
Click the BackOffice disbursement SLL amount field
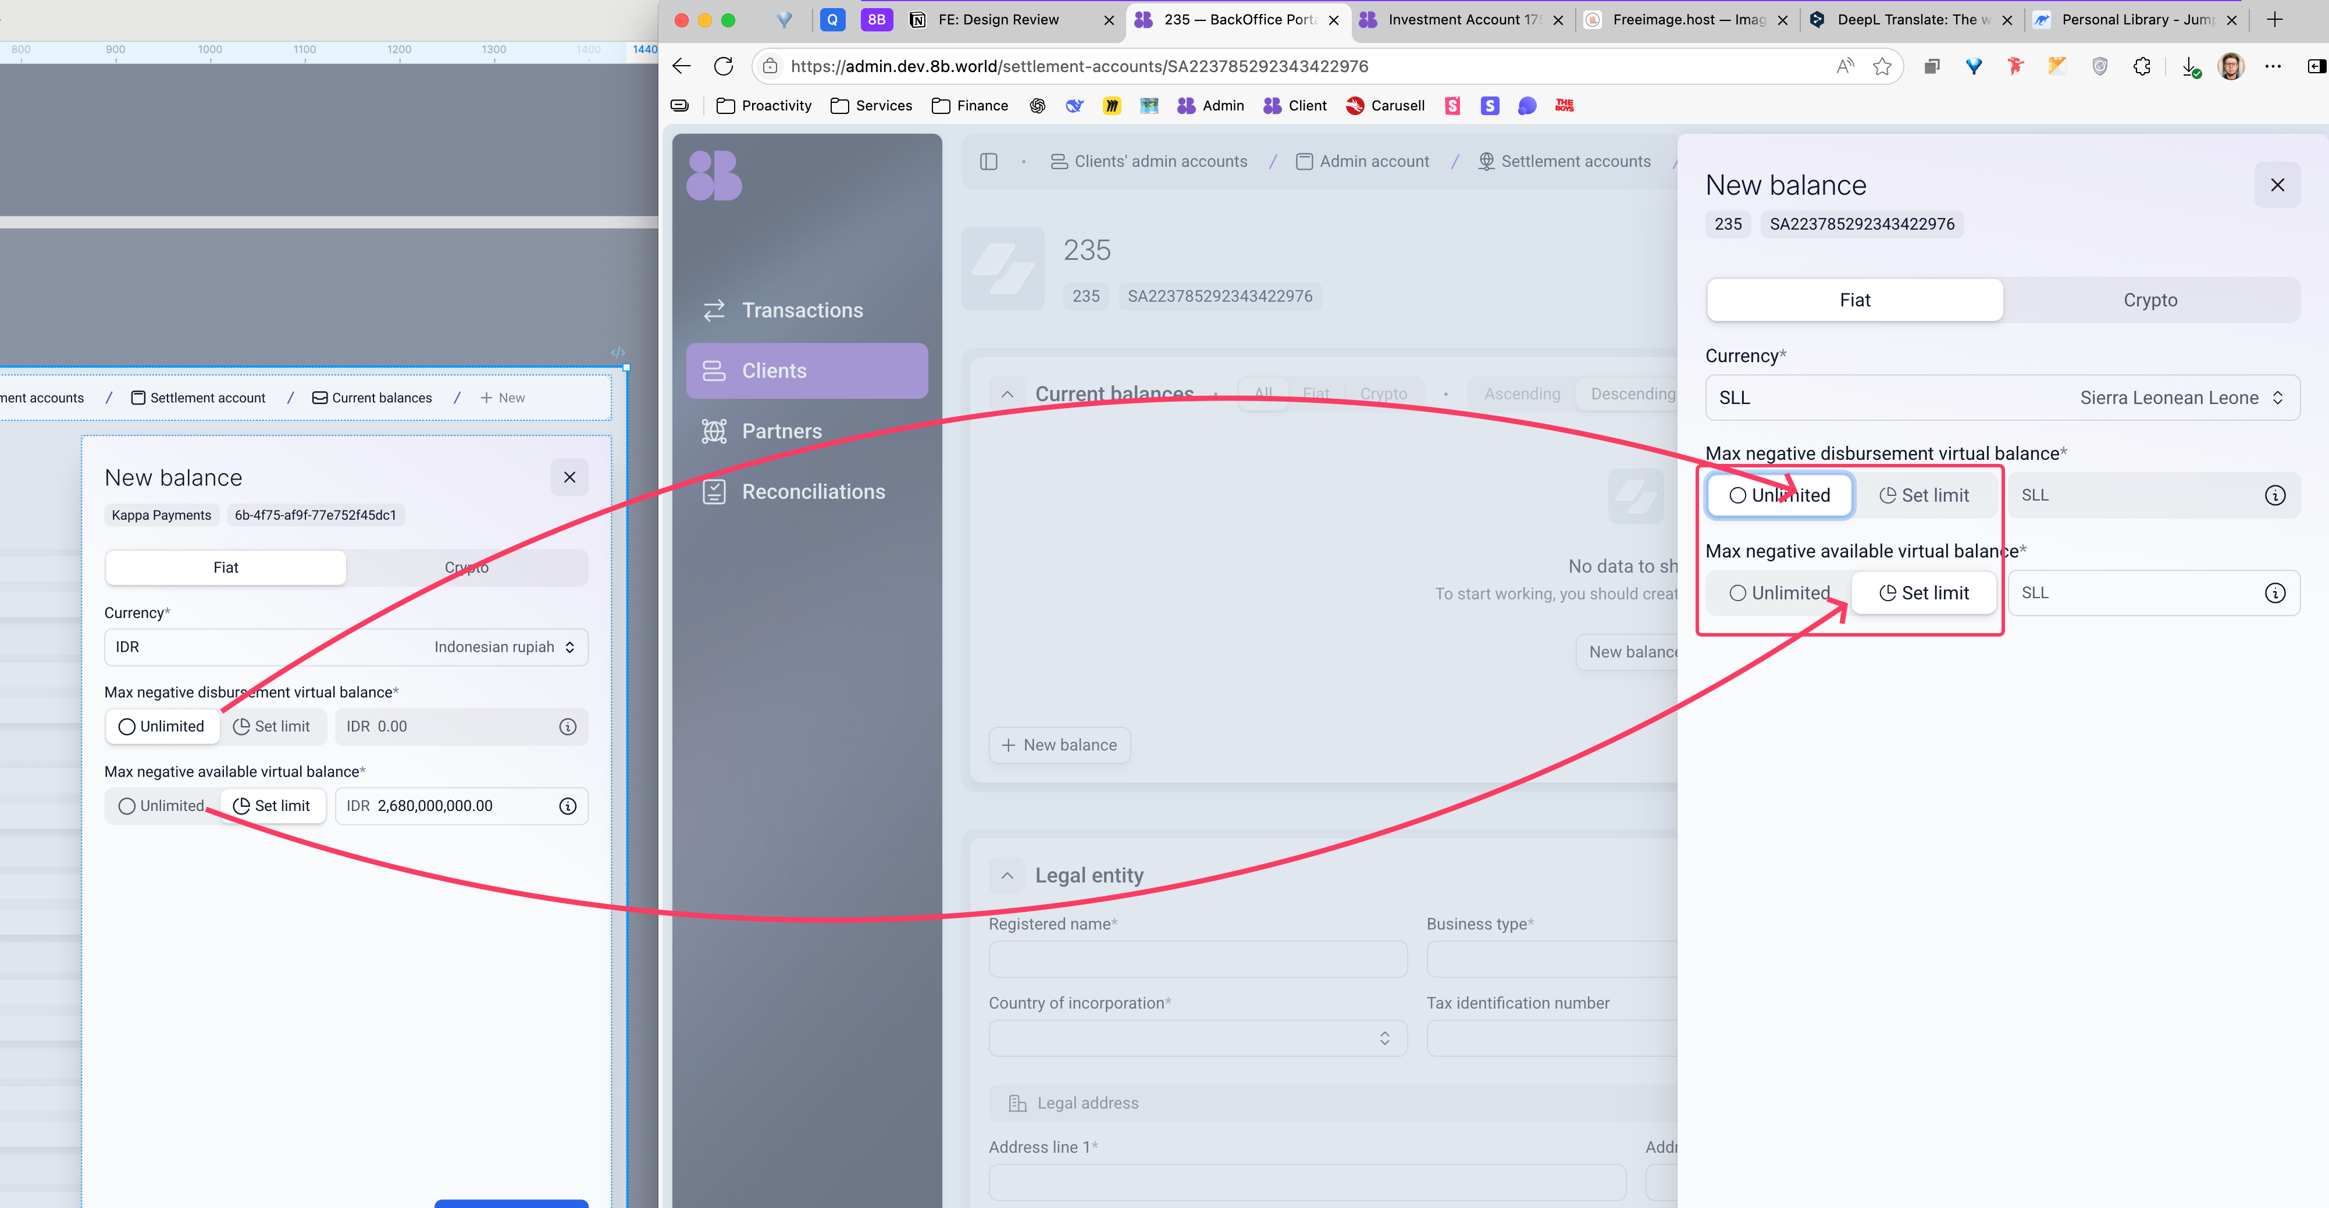point(2153,495)
